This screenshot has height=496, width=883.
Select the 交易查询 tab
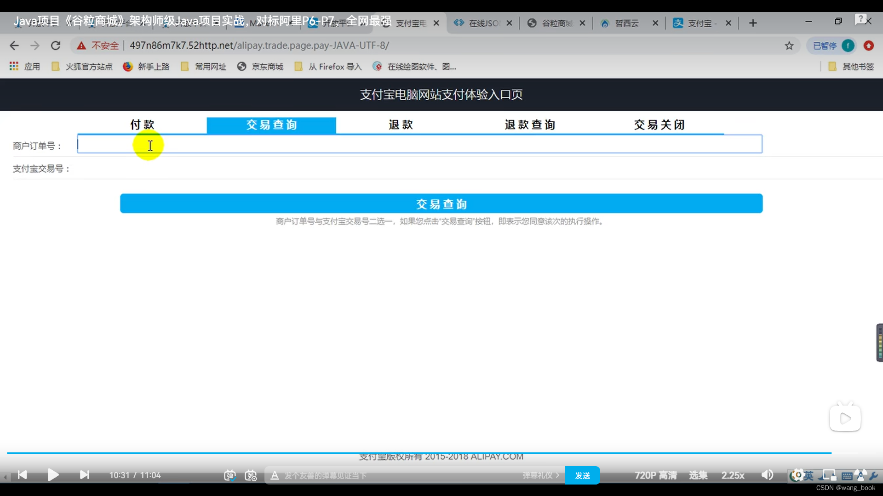(271, 125)
